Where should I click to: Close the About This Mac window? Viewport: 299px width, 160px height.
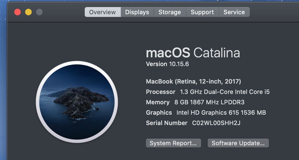17,12
